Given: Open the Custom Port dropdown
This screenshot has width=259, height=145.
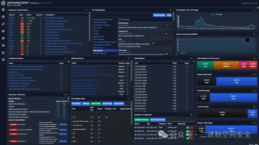Looking at the screenshot, I should click(167, 33).
